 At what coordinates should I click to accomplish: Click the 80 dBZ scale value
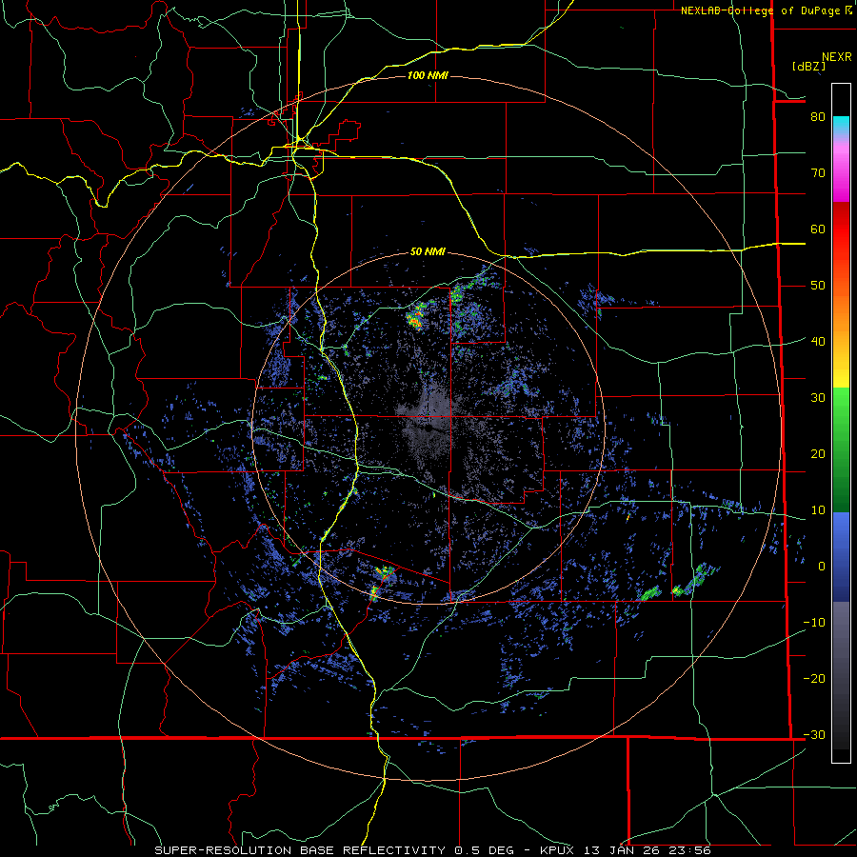[x=818, y=117]
